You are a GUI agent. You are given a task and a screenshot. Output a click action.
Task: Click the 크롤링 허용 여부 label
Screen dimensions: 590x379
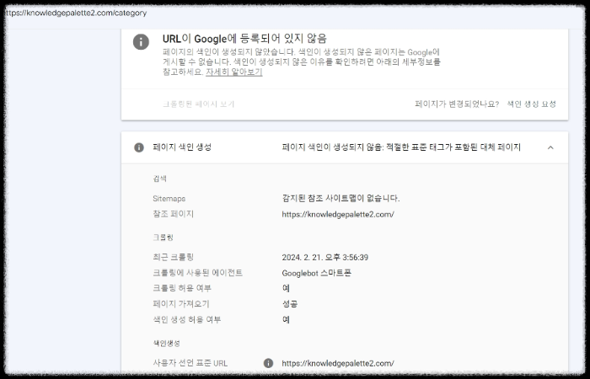[x=182, y=288]
